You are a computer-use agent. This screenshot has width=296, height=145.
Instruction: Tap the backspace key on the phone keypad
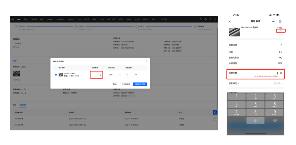tap(274, 120)
